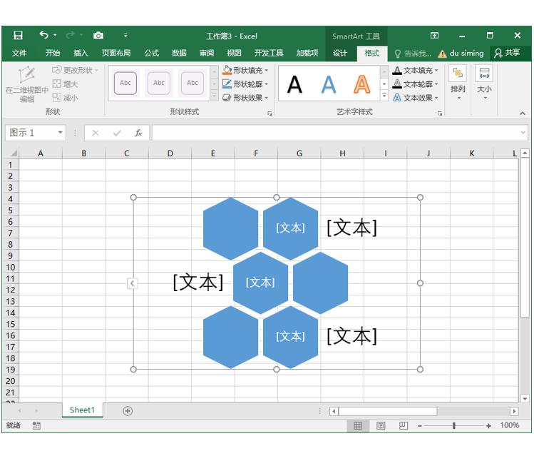This screenshot has height=456, width=534.
Task: Expand the WordArt styles gallery more arrow
Action: click(x=384, y=96)
